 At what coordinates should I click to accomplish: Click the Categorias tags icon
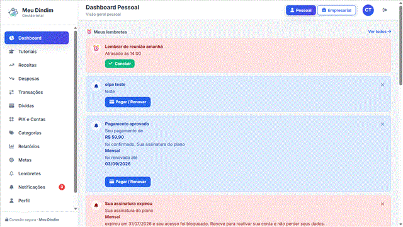[x=11, y=133]
